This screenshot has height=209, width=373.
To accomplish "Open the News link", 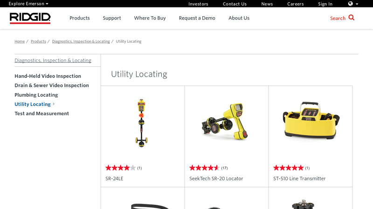I will click(x=267, y=4).
